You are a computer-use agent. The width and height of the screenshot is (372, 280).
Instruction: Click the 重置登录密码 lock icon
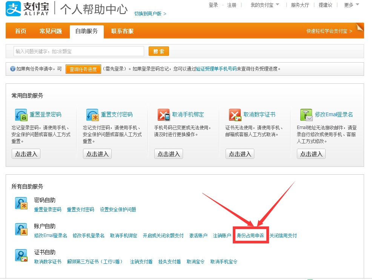coord(21,115)
